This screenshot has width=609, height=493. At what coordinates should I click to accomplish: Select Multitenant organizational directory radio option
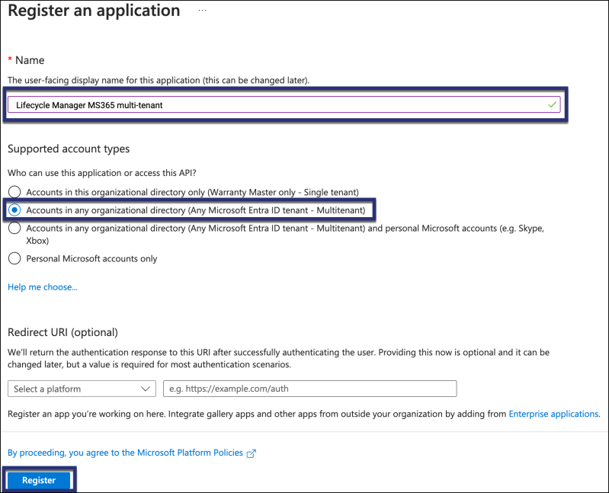[14, 210]
